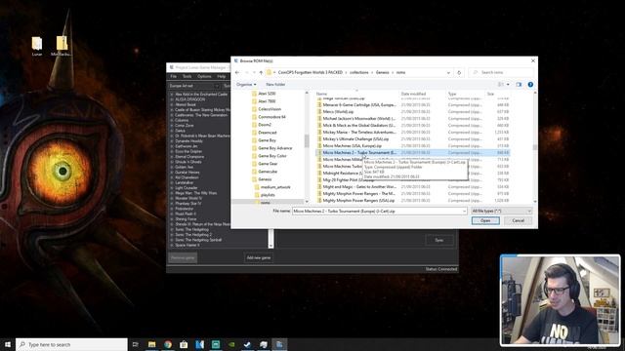
Task: Toggle the checkbox beside Gunstar Heroes
Action: click(x=172, y=173)
